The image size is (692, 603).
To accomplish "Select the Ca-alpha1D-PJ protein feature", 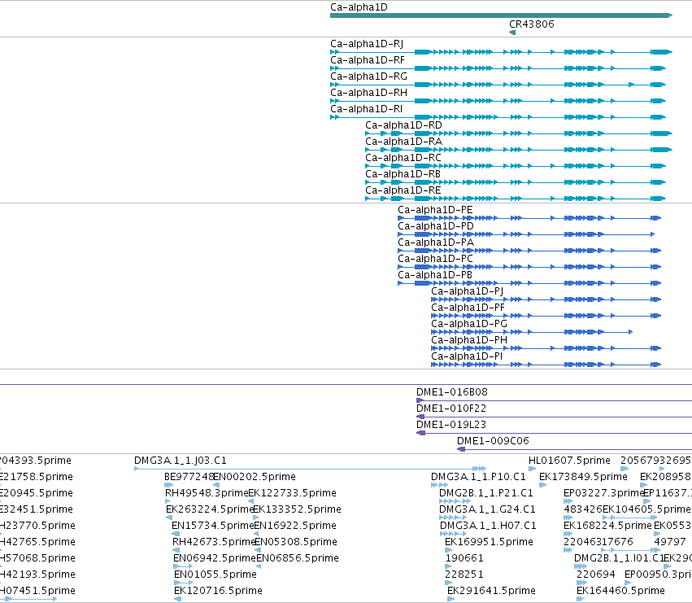I will tap(546, 299).
